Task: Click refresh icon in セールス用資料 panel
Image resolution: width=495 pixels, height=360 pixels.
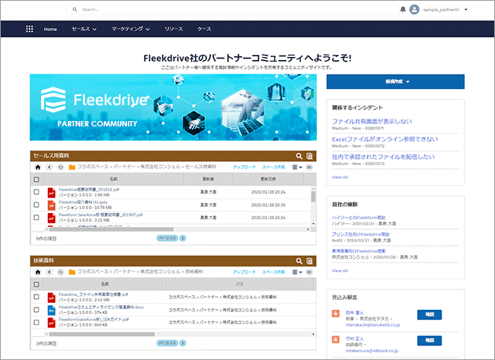Action: [61, 167]
